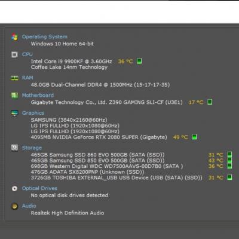The image size is (239, 239).
Task: Select the Western Digital WD7500AAVS row
Action: click(107, 166)
